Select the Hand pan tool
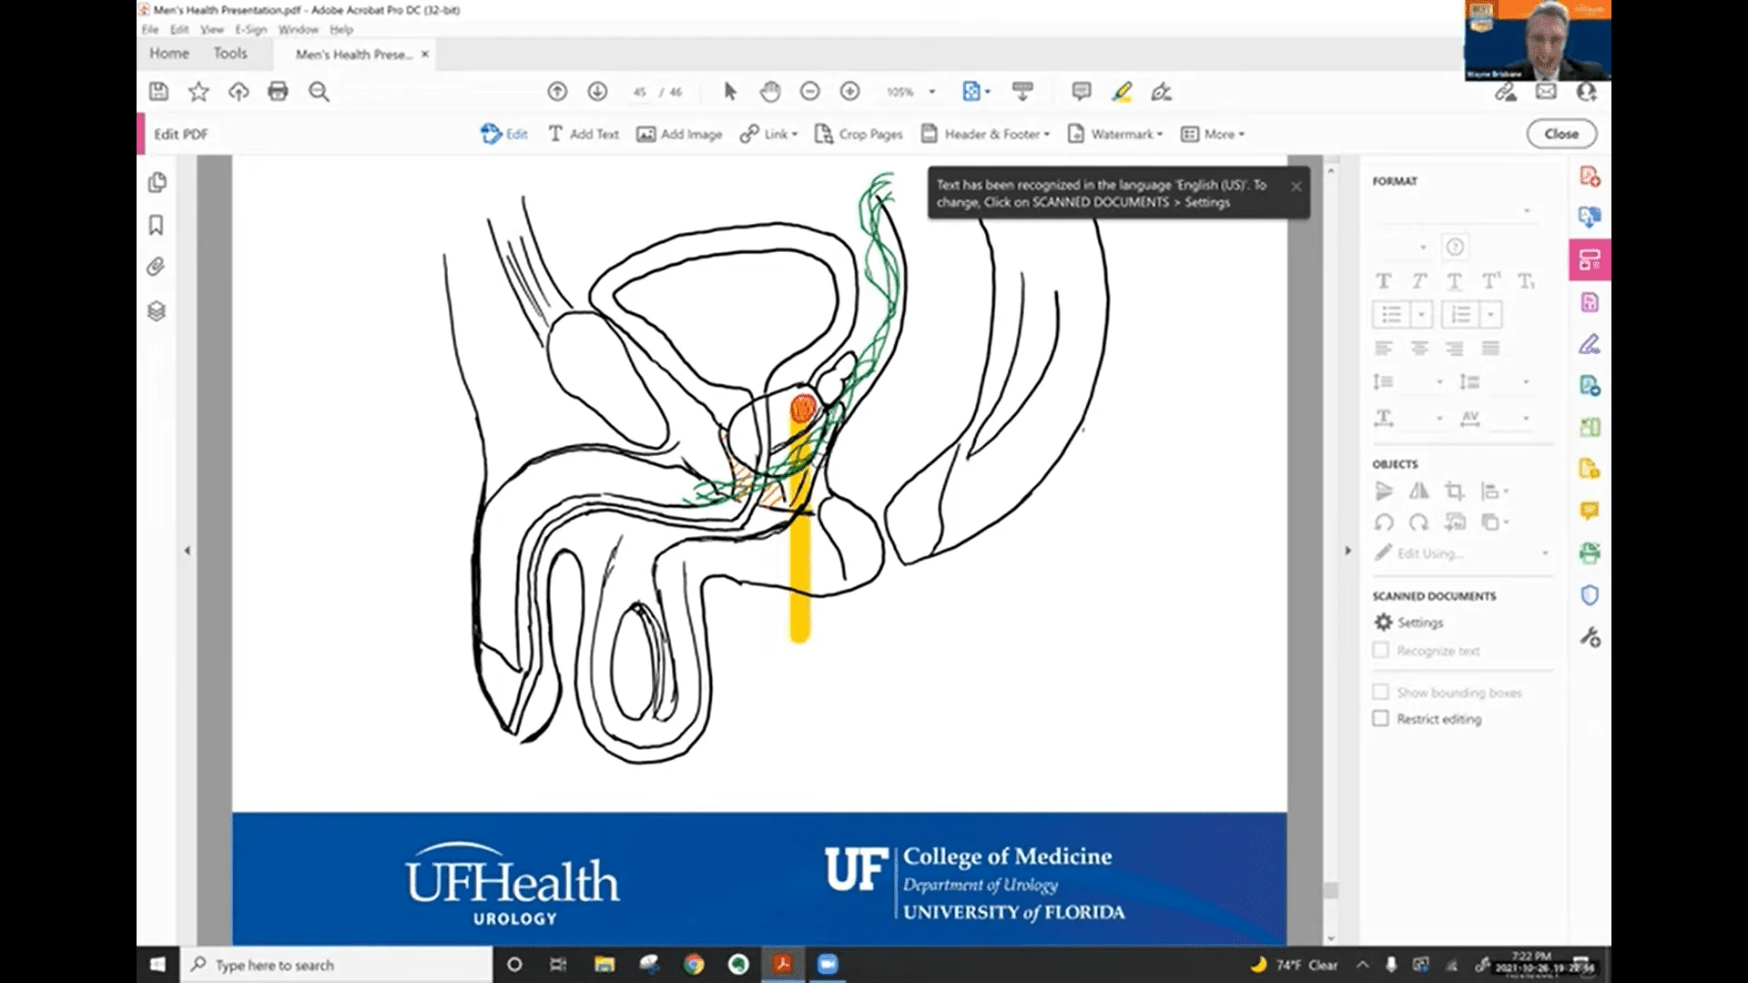 [770, 91]
